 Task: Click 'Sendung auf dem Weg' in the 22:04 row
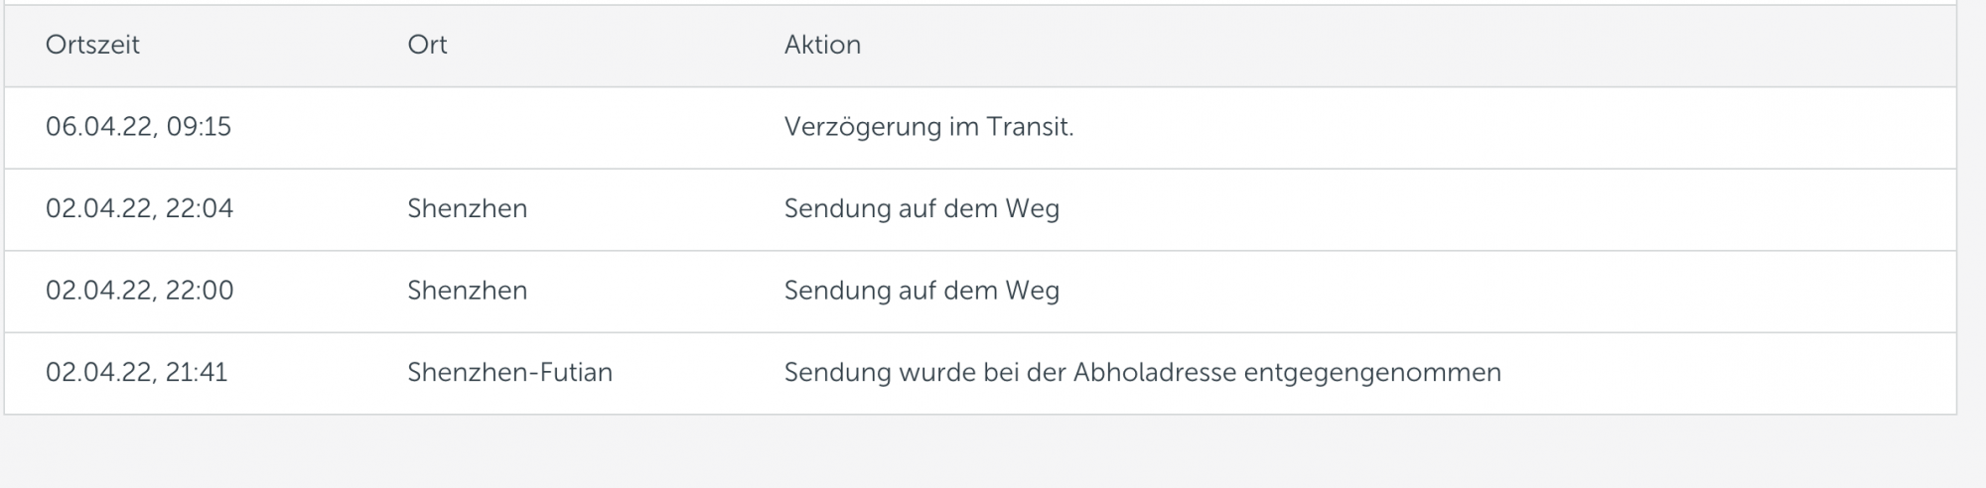[x=922, y=208]
